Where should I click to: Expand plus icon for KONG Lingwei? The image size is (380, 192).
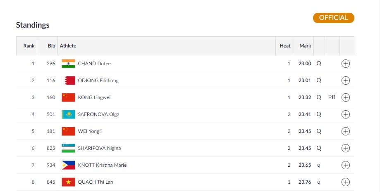click(x=346, y=97)
